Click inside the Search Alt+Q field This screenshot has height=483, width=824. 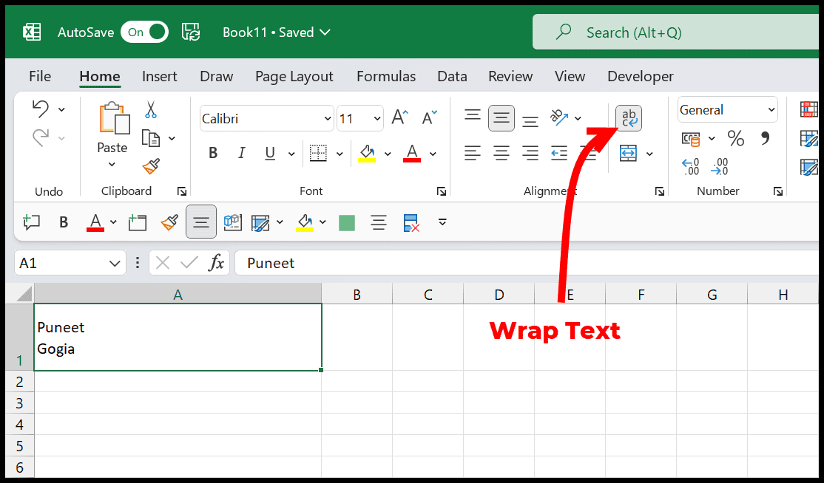click(x=666, y=32)
